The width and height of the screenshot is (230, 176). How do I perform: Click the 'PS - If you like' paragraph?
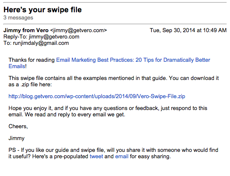click(x=113, y=153)
